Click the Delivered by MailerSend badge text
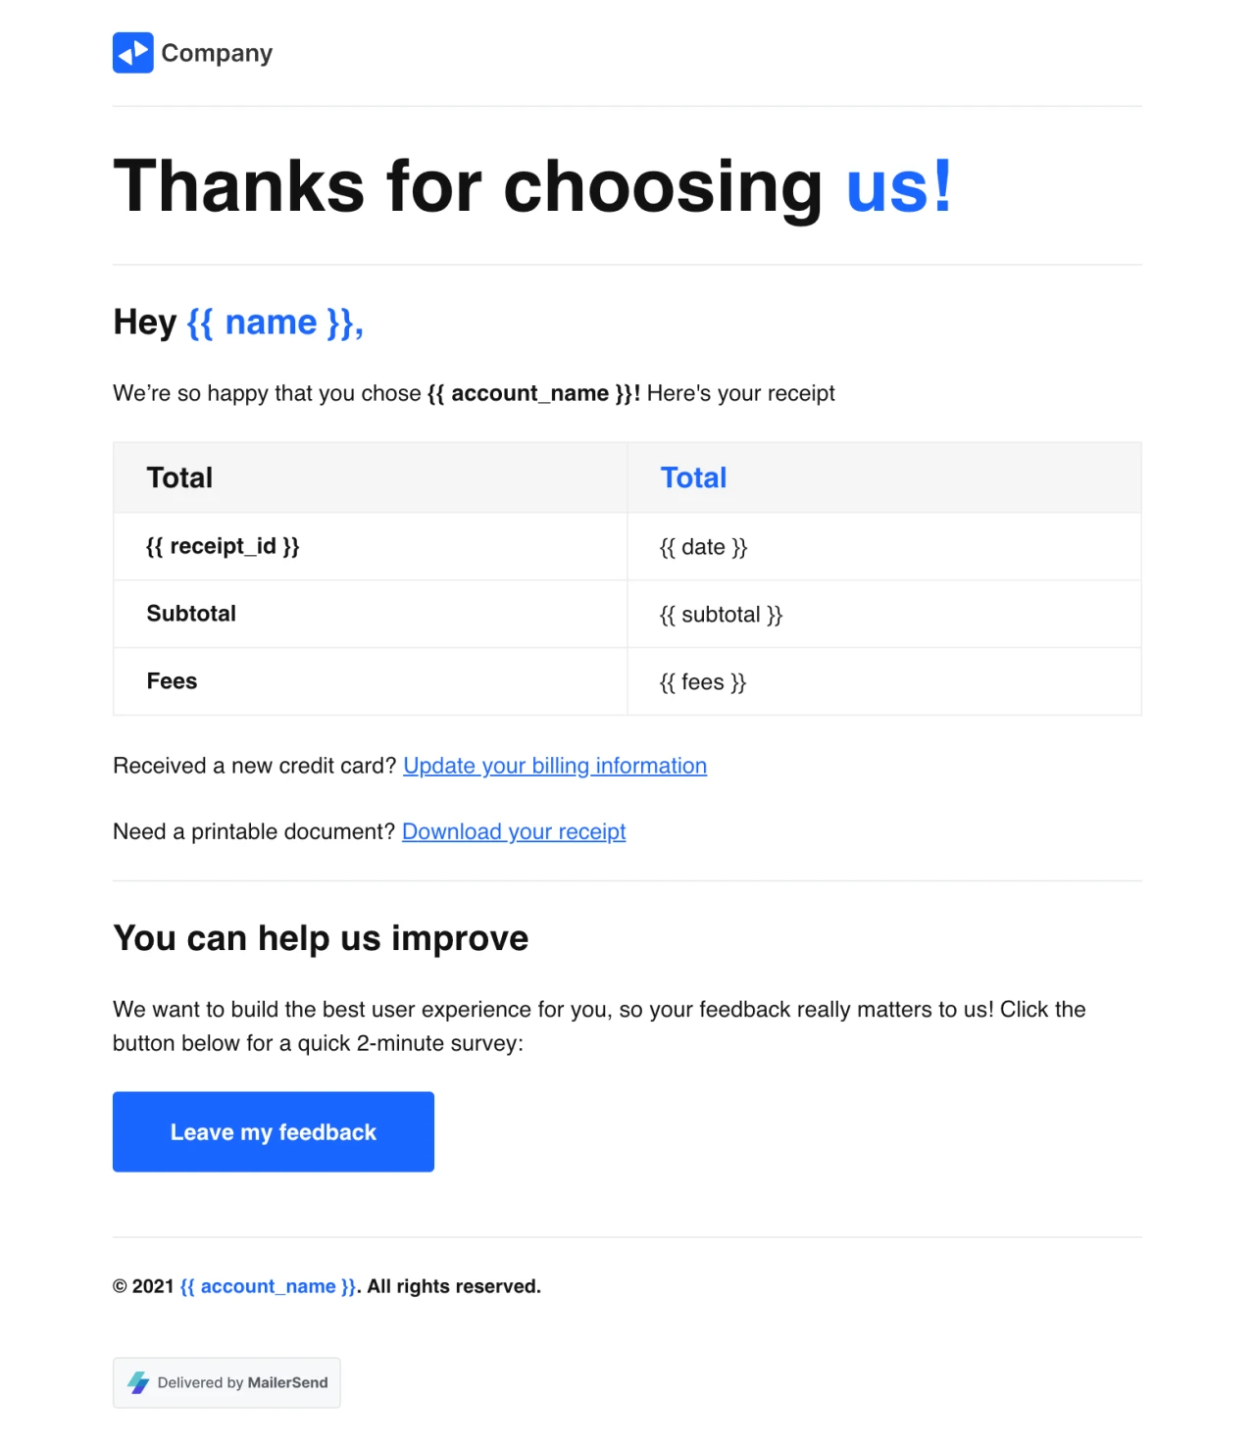The image size is (1255, 1448). pos(242,1382)
